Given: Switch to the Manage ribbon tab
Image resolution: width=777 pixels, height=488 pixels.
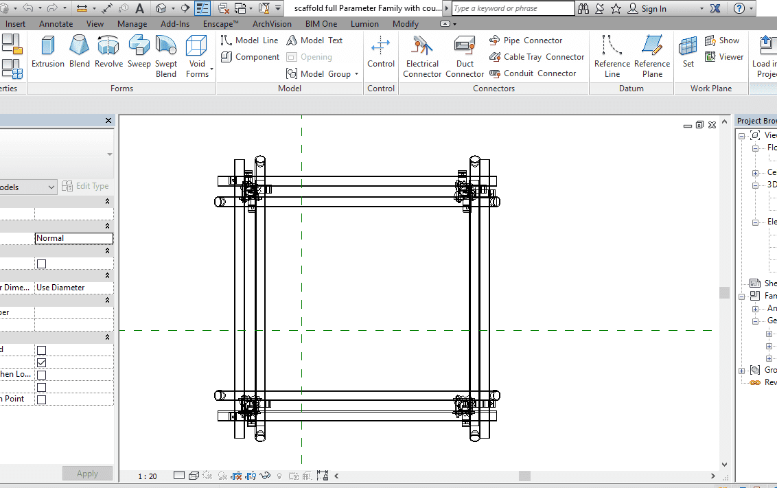Looking at the screenshot, I should [132, 23].
